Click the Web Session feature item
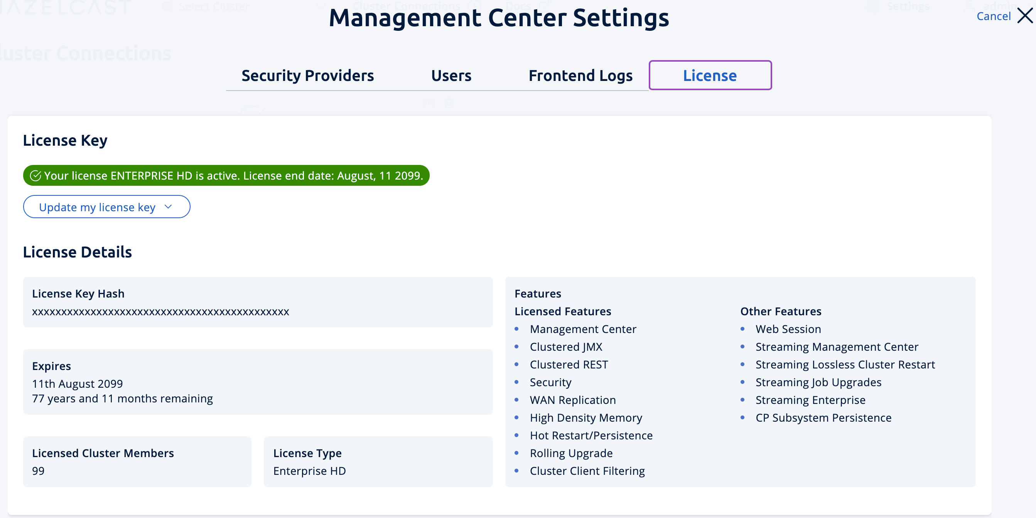The height and width of the screenshot is (518, 1036). pos(788,329)
